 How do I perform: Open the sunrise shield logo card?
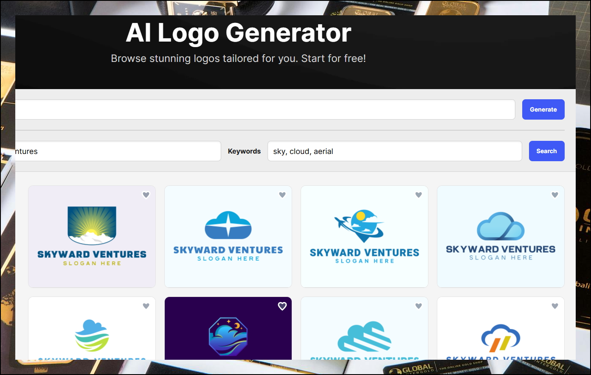pos(92,237)
